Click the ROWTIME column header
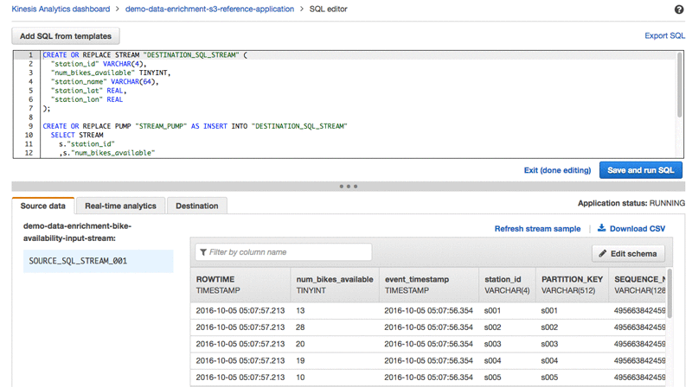Viewport: 692px width, 387px height. [x=240, y=285]
